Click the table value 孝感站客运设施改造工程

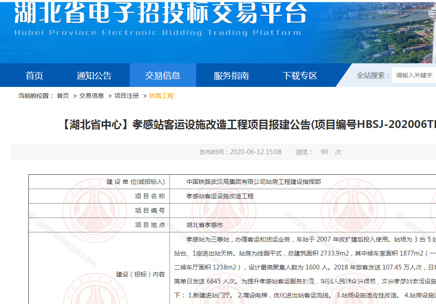click(x=220, y=196)
